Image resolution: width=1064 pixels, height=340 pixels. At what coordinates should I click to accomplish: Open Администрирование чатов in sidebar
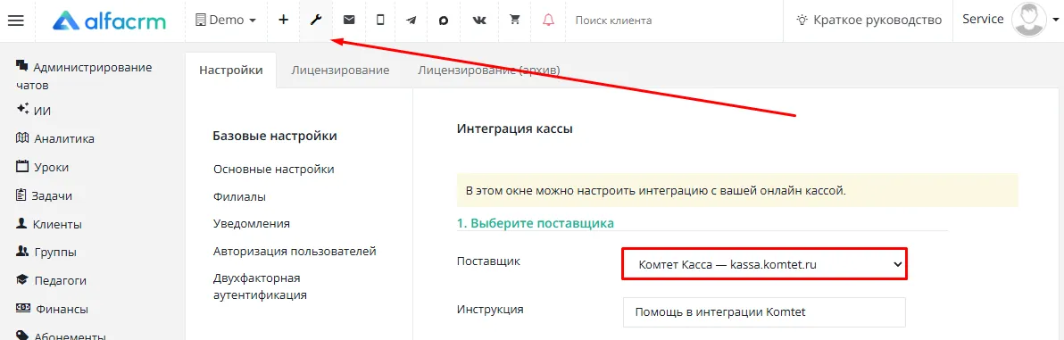85,76
